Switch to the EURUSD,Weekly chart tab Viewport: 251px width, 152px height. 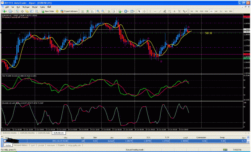click(10, 133)
